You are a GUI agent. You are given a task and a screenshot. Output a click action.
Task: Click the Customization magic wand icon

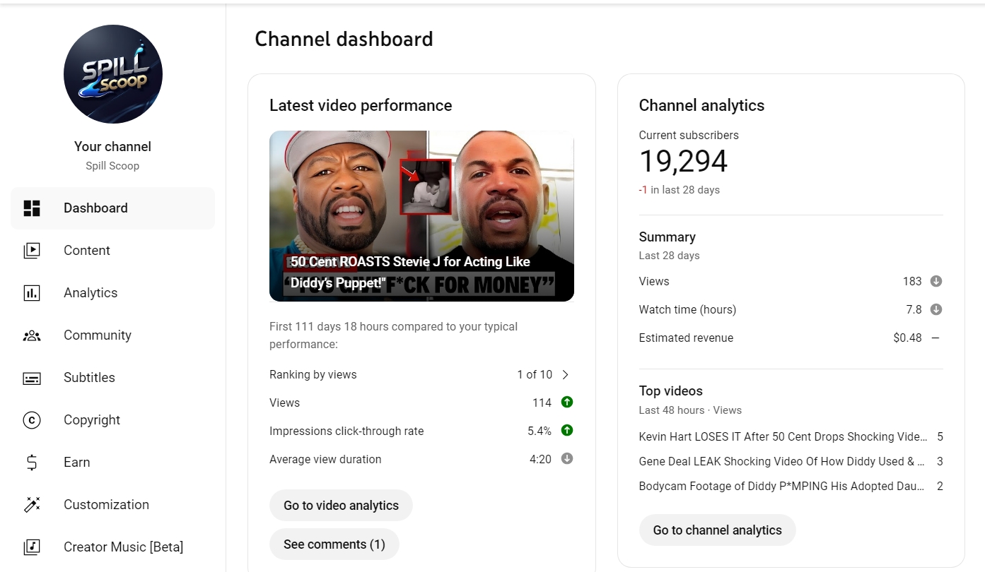coord(32,505)
